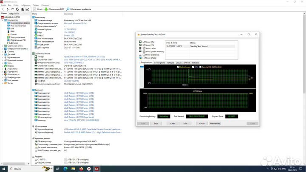Image resolution: width=306 pixels, height=172 pixels.
Task: Open Preferences in the Stability Test window
Action: click(215, 124)
